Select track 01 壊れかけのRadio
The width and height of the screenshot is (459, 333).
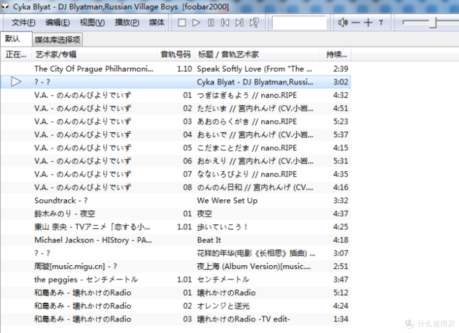click(176, 293)
